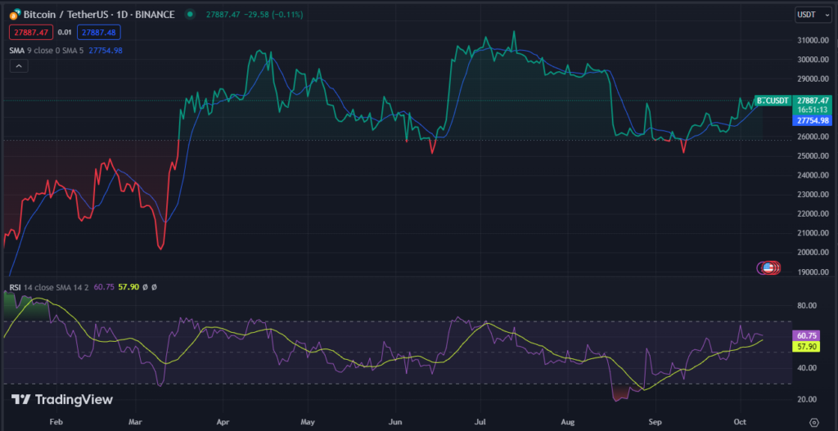The width and height of the screenshot is (838, 431).
Task: Click the 25000.00 price axis label
Action: point(813,156)
